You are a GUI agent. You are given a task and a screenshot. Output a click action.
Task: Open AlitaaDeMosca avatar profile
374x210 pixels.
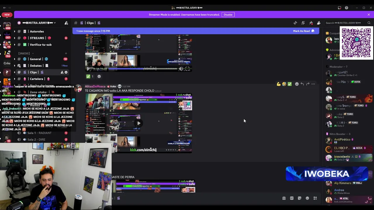click(x=78, y=88)
